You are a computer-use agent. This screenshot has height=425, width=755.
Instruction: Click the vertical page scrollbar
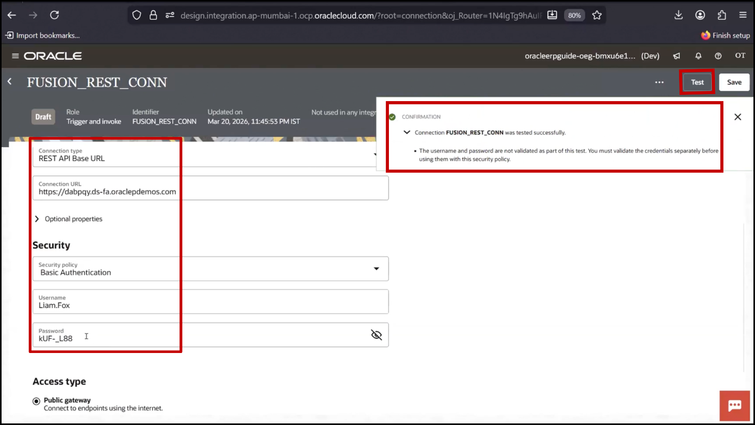(744, 298)
